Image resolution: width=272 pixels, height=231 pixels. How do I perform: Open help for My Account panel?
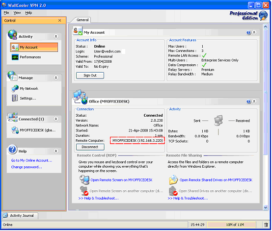[248, 32]
